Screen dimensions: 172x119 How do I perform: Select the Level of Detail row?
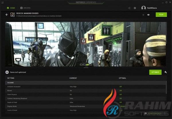[86, 110]
